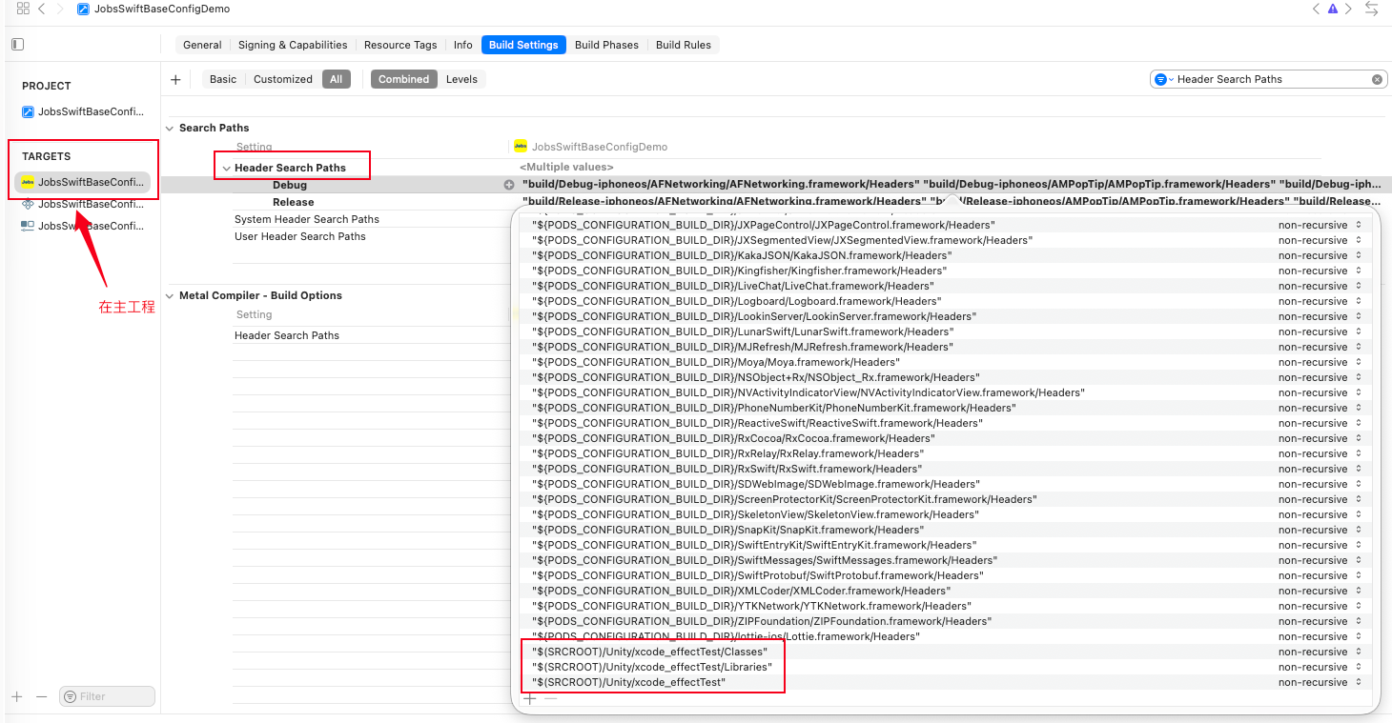This screenshot has width=1392, height=723.
Task: Jump to the next issue chevron
Action: coord(1348,9)
